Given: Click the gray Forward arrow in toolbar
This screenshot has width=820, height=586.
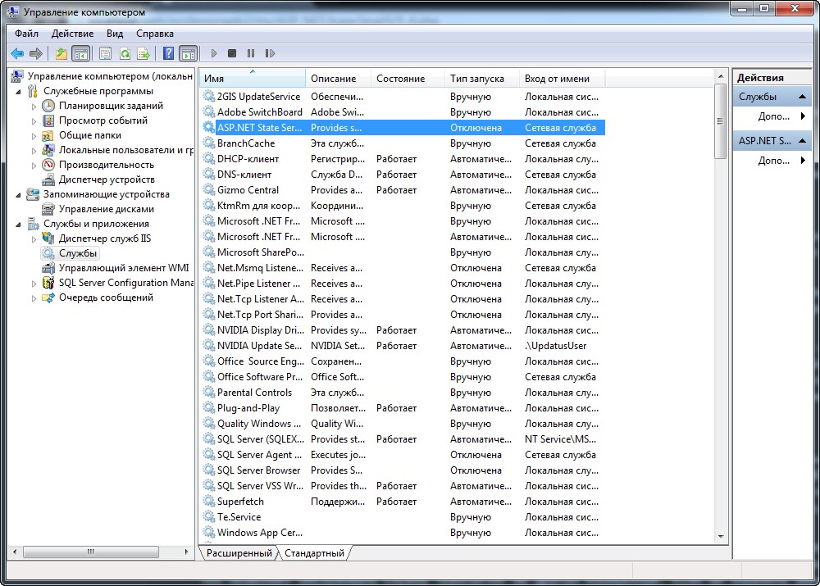Looking at the screenshot, I should 36,53.
